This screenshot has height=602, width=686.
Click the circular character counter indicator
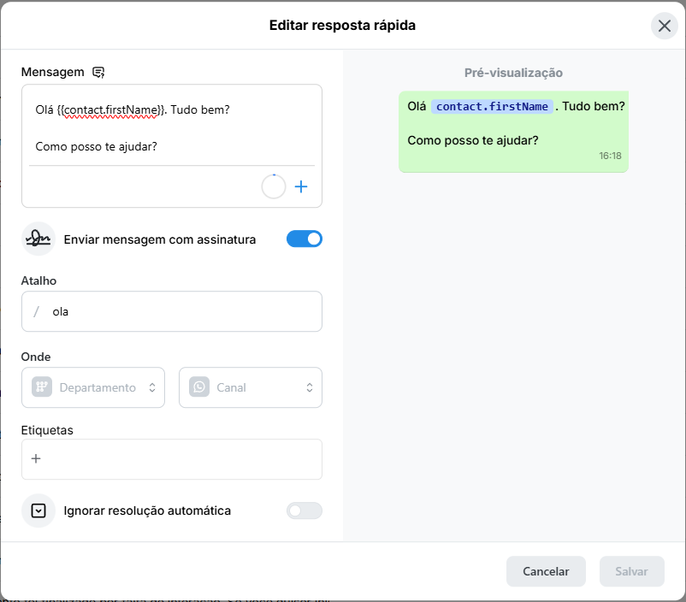(273, 186)
